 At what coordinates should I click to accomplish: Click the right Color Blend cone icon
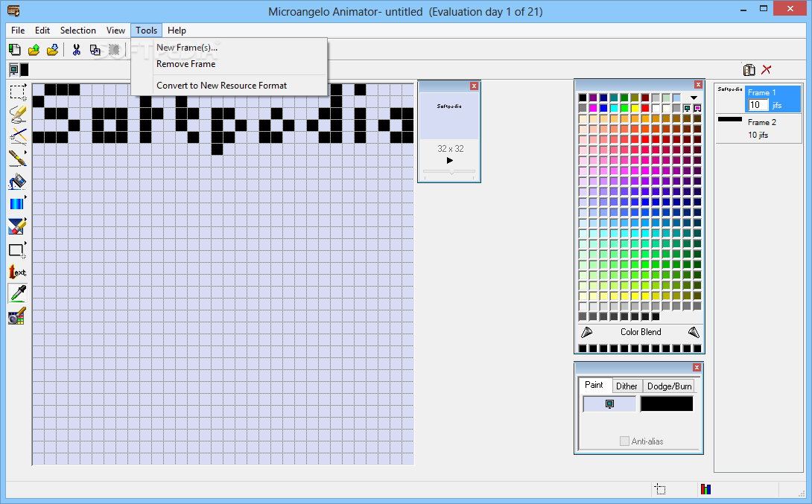click(x=694, y=332)
